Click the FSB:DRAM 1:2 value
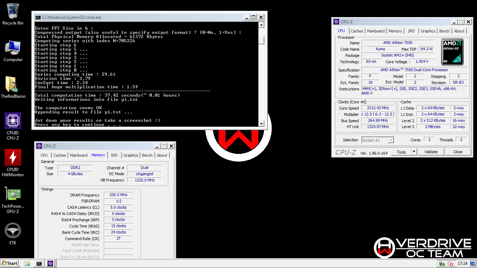This screenshot has width=477, height=268. (118, 201)
